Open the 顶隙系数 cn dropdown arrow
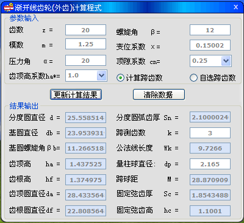 coord(226,61)
